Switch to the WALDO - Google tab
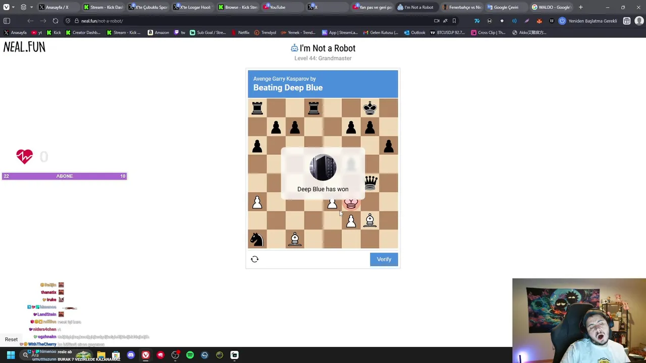 coord(551,7)
